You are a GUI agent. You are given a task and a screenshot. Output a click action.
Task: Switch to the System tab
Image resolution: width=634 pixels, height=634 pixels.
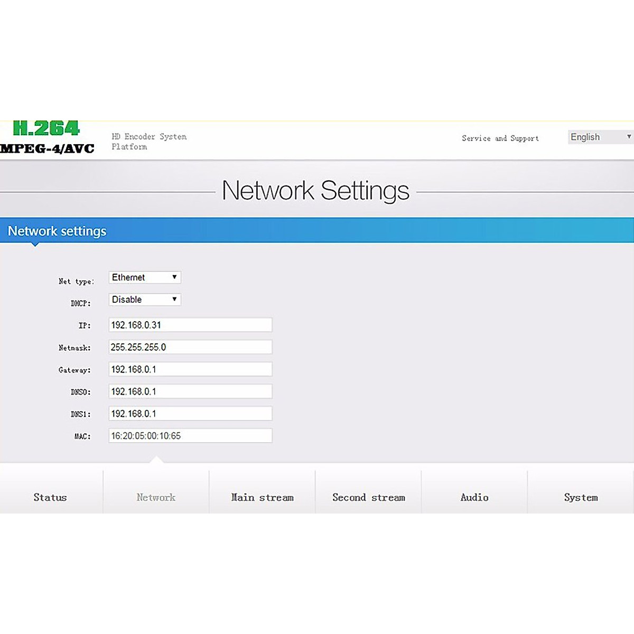pyautogui.click(x=581, y=497)
